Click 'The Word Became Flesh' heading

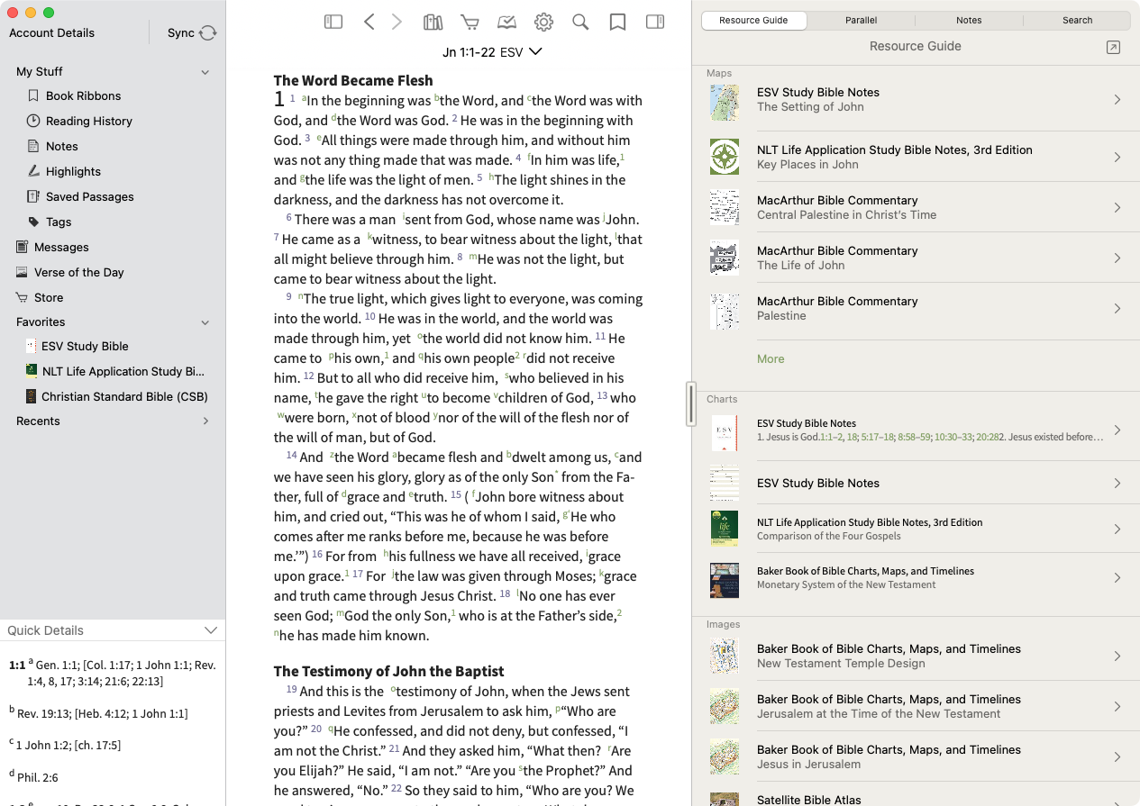tap(353, 80)
